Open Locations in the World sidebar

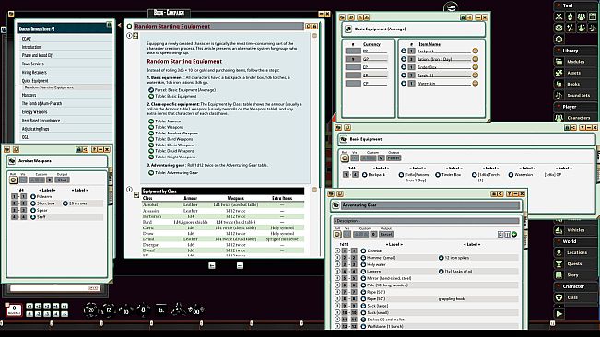[575, 252]
